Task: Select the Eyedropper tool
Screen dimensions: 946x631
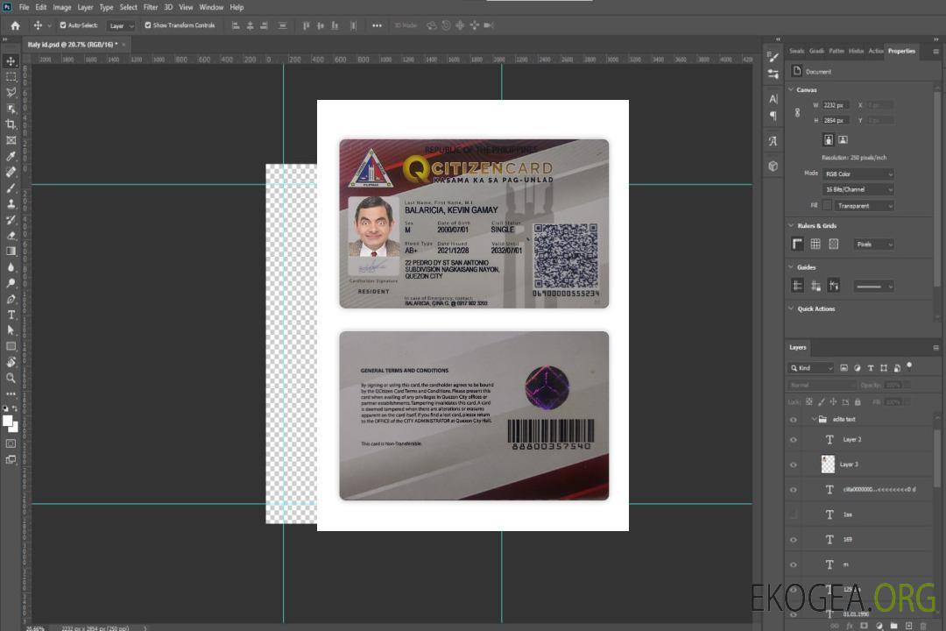Action: coord(11,156)
